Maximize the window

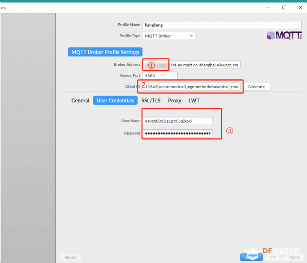284,7
